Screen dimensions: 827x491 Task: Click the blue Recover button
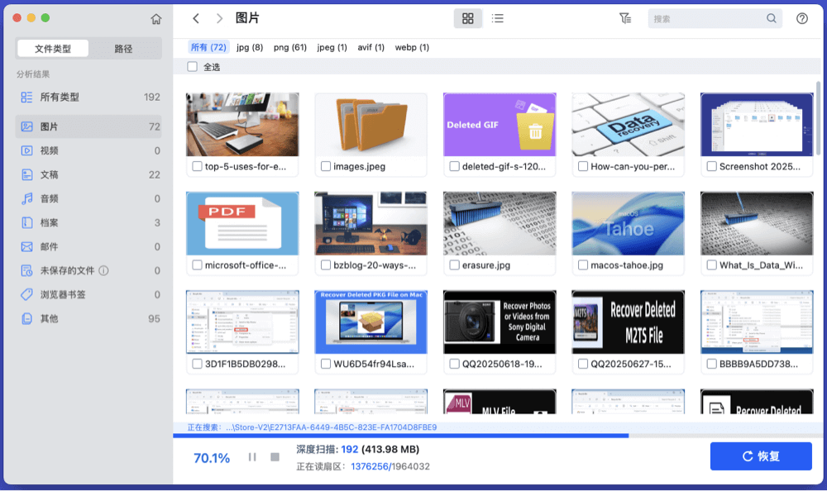[761, 456]
